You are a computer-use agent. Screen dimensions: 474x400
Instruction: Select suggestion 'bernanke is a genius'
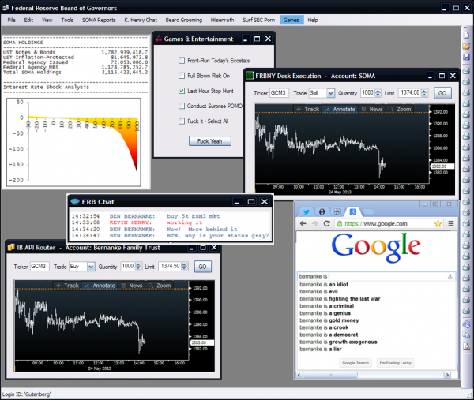325,313
